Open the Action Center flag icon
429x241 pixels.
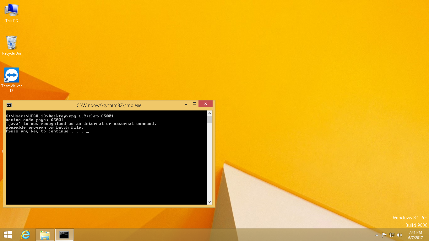tap(384, 235)
